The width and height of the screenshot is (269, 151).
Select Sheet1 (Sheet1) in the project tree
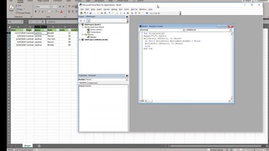pyautogui.click(x=96, y=30)
